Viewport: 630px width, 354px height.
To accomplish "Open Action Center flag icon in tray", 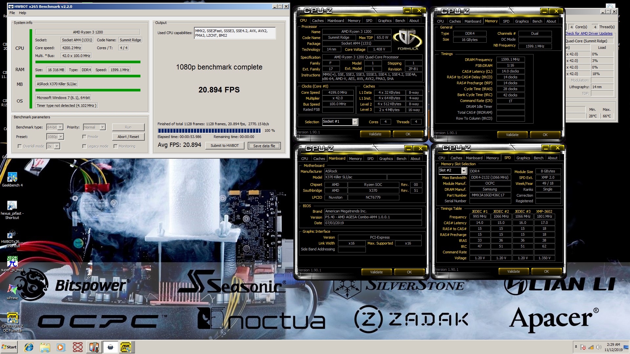I will (583, 347).
